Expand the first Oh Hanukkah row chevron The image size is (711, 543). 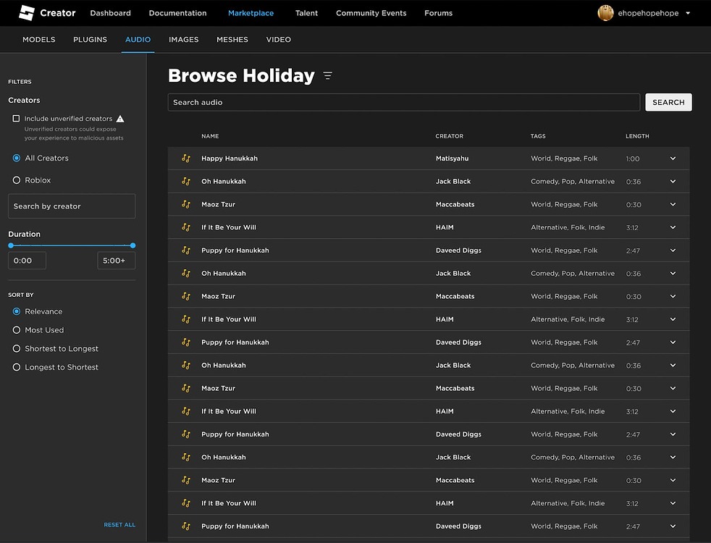click(673, 181)
